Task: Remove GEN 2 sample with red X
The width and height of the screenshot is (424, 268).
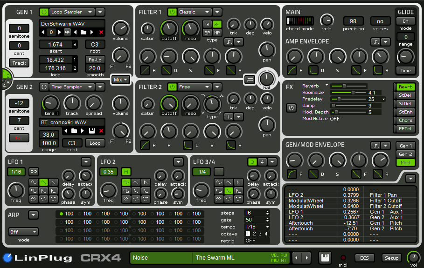Action: click(x=101, y=131)
